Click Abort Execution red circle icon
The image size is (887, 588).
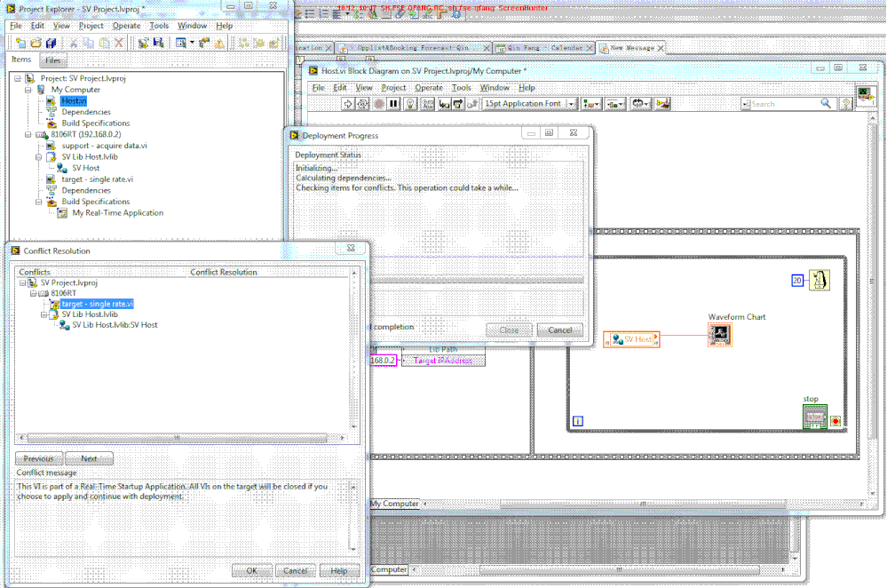pos(379,104)
